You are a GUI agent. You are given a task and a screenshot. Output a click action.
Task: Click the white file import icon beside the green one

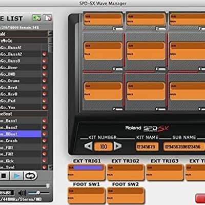pyautogui.click(x=47, y=18)
